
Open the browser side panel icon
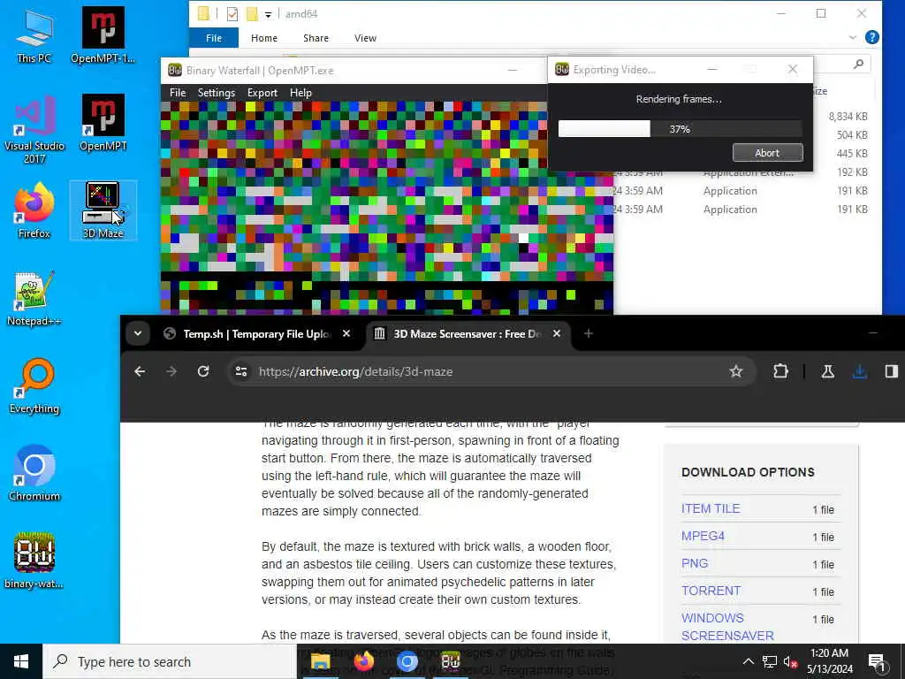(x=891, y=371)
